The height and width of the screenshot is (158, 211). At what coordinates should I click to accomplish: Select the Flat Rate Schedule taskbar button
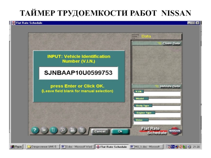(112, 147)
